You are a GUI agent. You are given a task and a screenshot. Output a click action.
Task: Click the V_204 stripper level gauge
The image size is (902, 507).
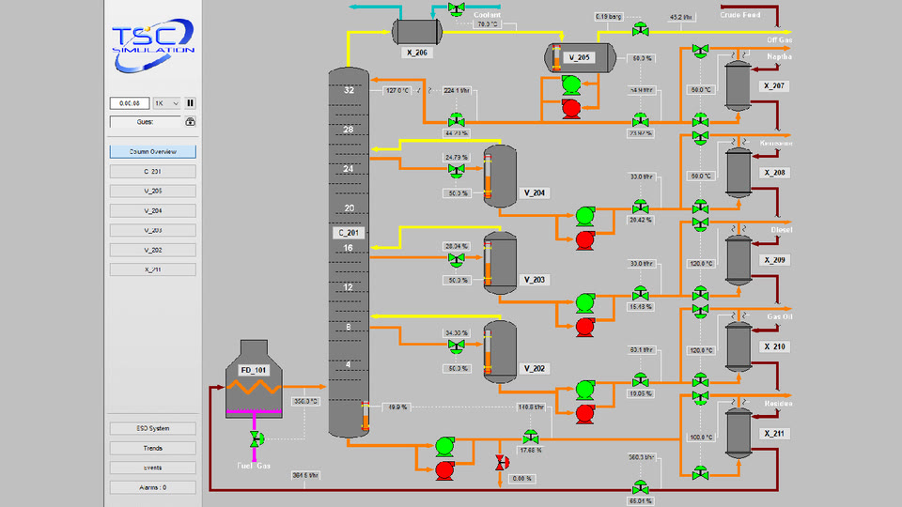pos(488,177)
